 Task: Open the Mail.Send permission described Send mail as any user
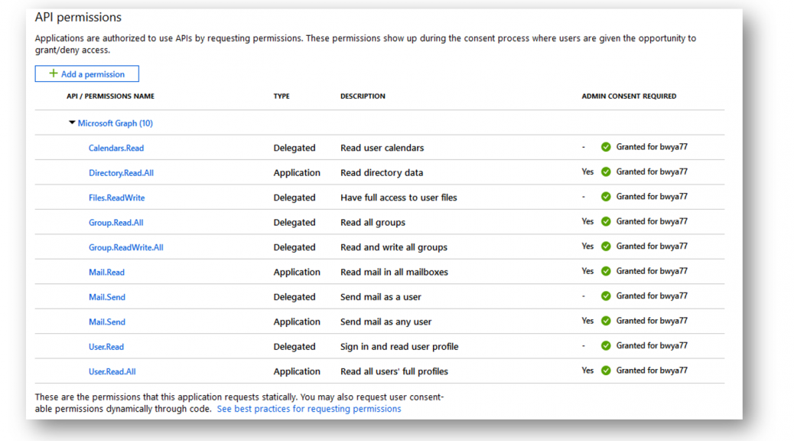tap(107, 322)
